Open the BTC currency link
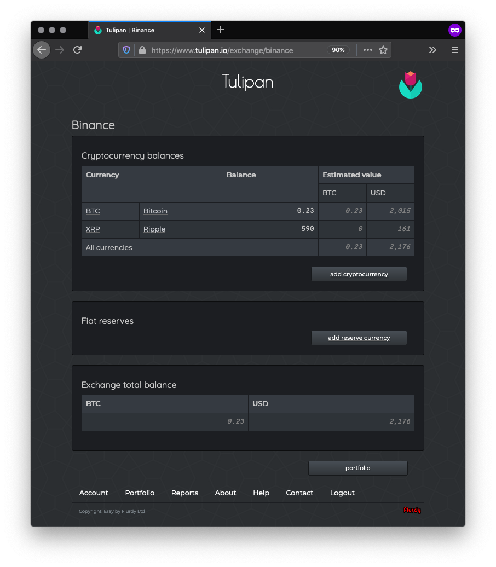Viewport: 496px width, 567px height. pos(93,211)
